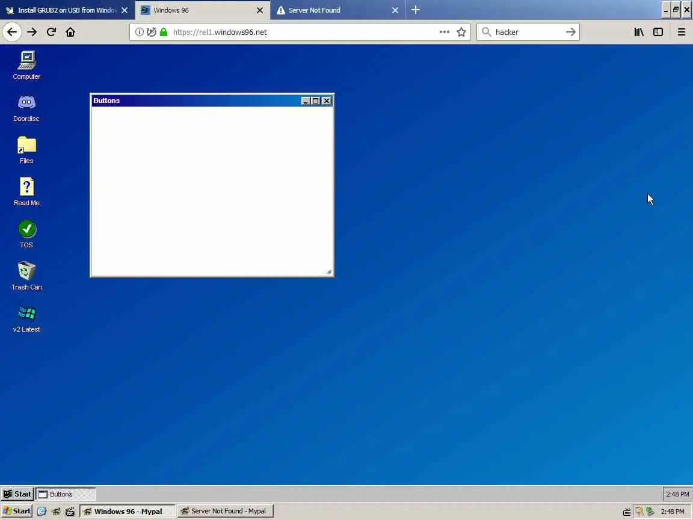Screen dimensions: 693x520
Task: Show site information icon in address bar
Action: click(139, 32)
